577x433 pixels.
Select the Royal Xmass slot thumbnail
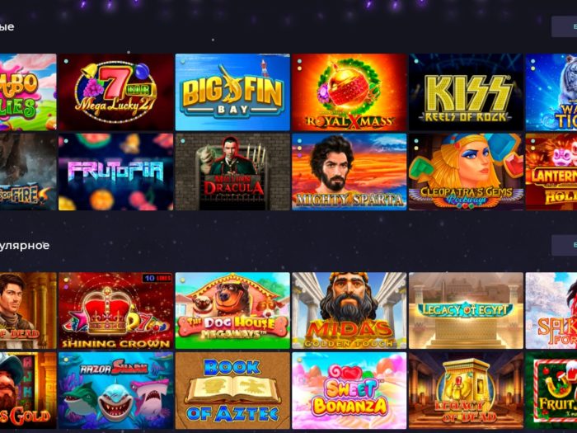point(349,92)
